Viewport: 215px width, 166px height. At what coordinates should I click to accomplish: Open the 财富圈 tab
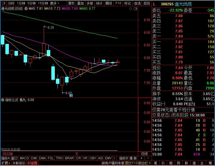[32, 163]
